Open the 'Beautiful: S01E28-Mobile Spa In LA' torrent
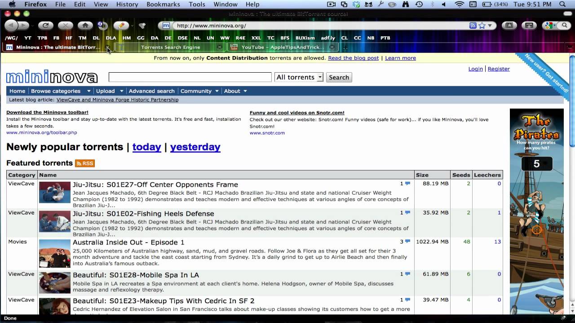Screen dimensions: 575x323 136,275
